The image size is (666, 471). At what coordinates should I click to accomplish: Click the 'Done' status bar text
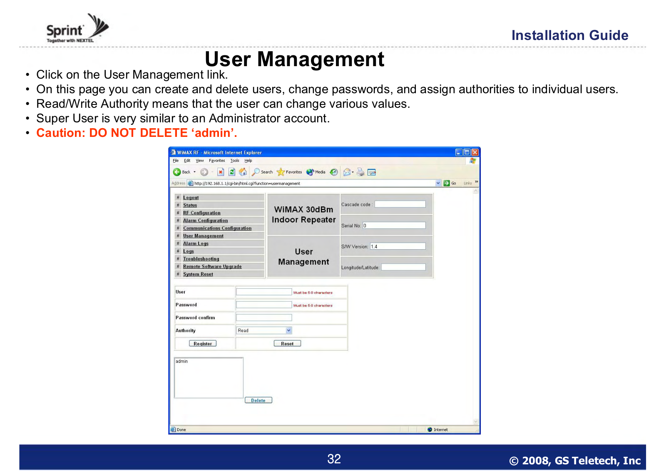(x=181, y=430)
